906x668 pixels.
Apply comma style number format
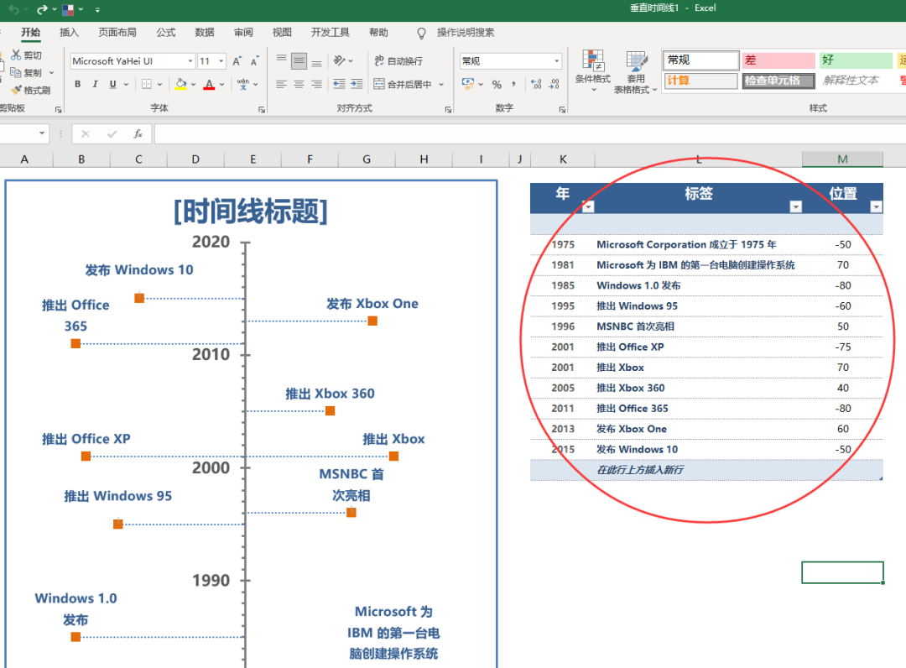tap(513, 85)
